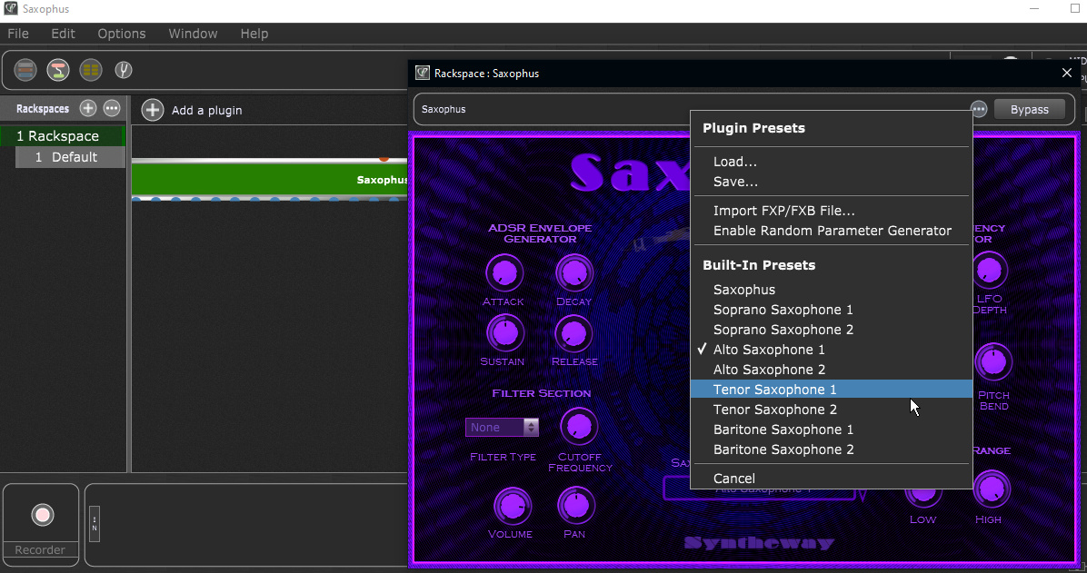Viewport: 1087px width, 573px height.
Task: Open the Rackspaces more options icon
Action: pyautogui.click(x=112, y=108)
